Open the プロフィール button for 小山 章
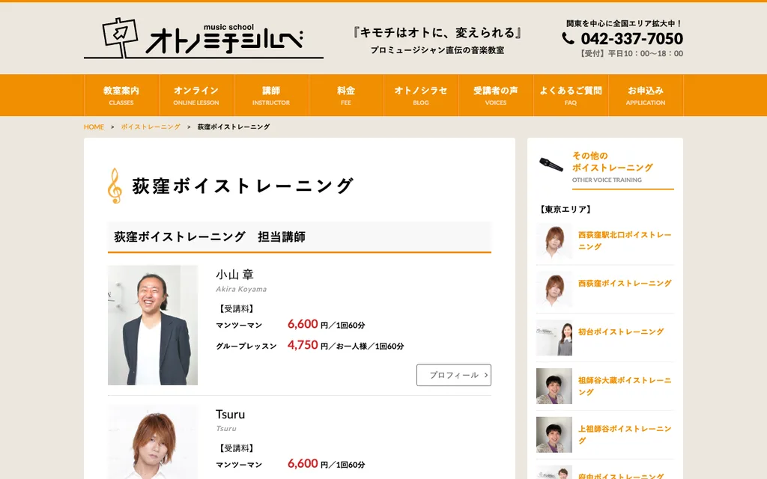 pos(454,375)
